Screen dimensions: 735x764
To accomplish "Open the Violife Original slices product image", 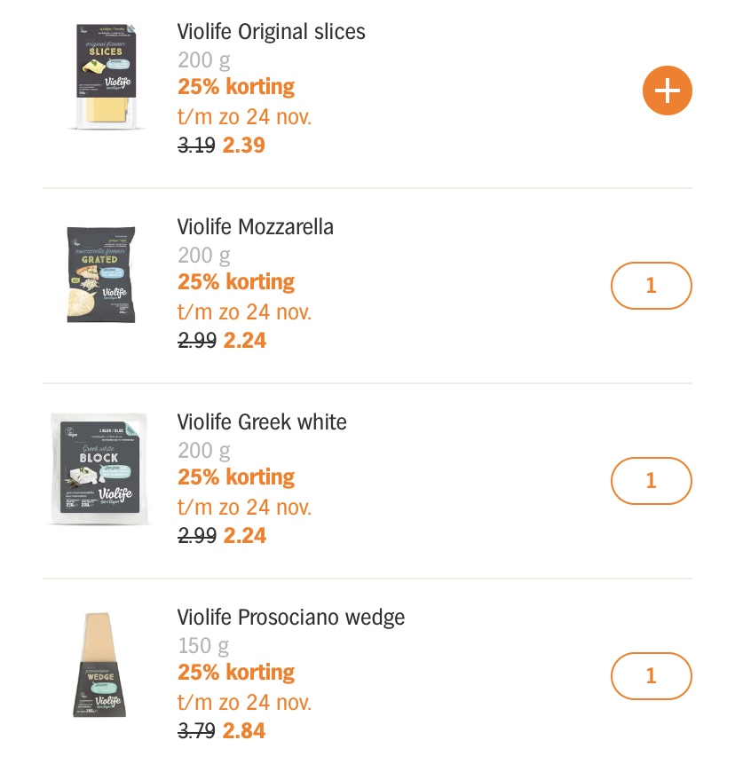I will tap(107, 77).
